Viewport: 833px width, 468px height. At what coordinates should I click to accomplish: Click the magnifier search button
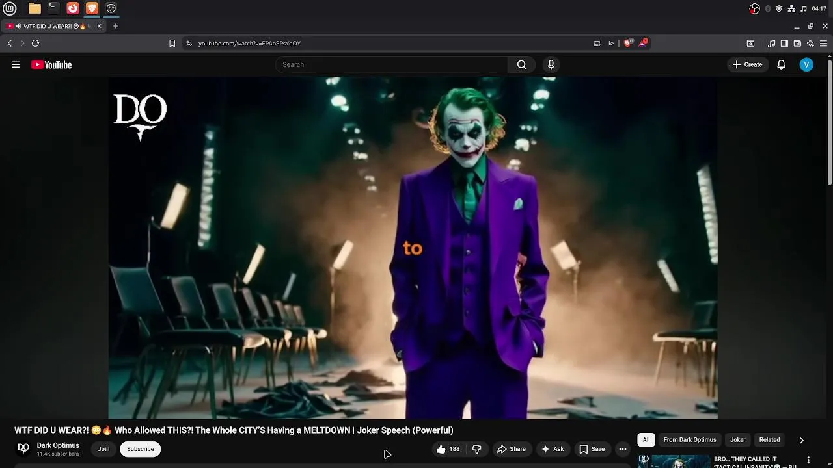521,64
